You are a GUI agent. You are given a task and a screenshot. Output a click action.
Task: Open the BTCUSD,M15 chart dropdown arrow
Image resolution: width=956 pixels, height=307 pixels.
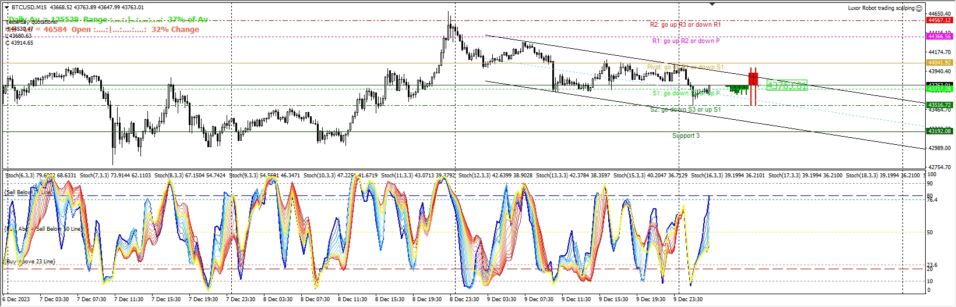point(6,8)
